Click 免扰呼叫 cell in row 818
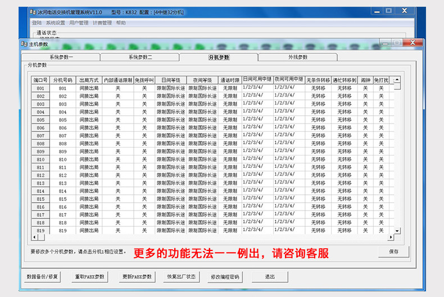 click(x=144, y=223)
